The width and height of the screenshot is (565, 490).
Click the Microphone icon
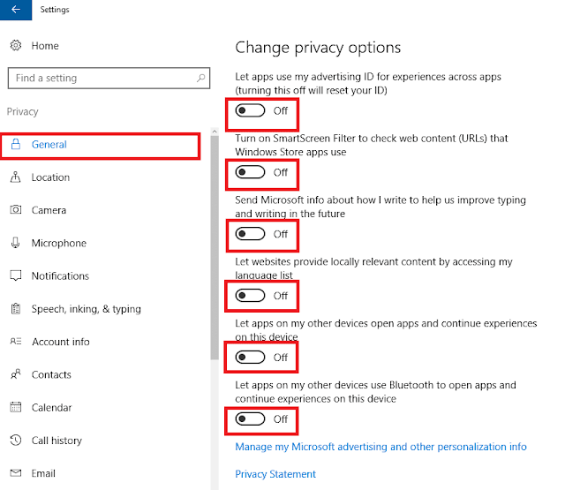click(x=16, y=243)
